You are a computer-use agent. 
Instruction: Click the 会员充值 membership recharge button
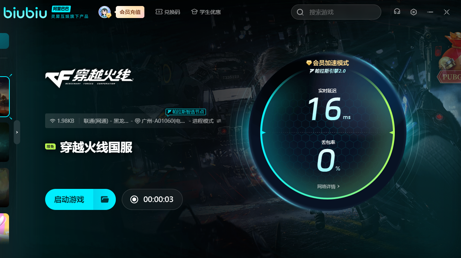pyautogui.click(x=130, y=12)
